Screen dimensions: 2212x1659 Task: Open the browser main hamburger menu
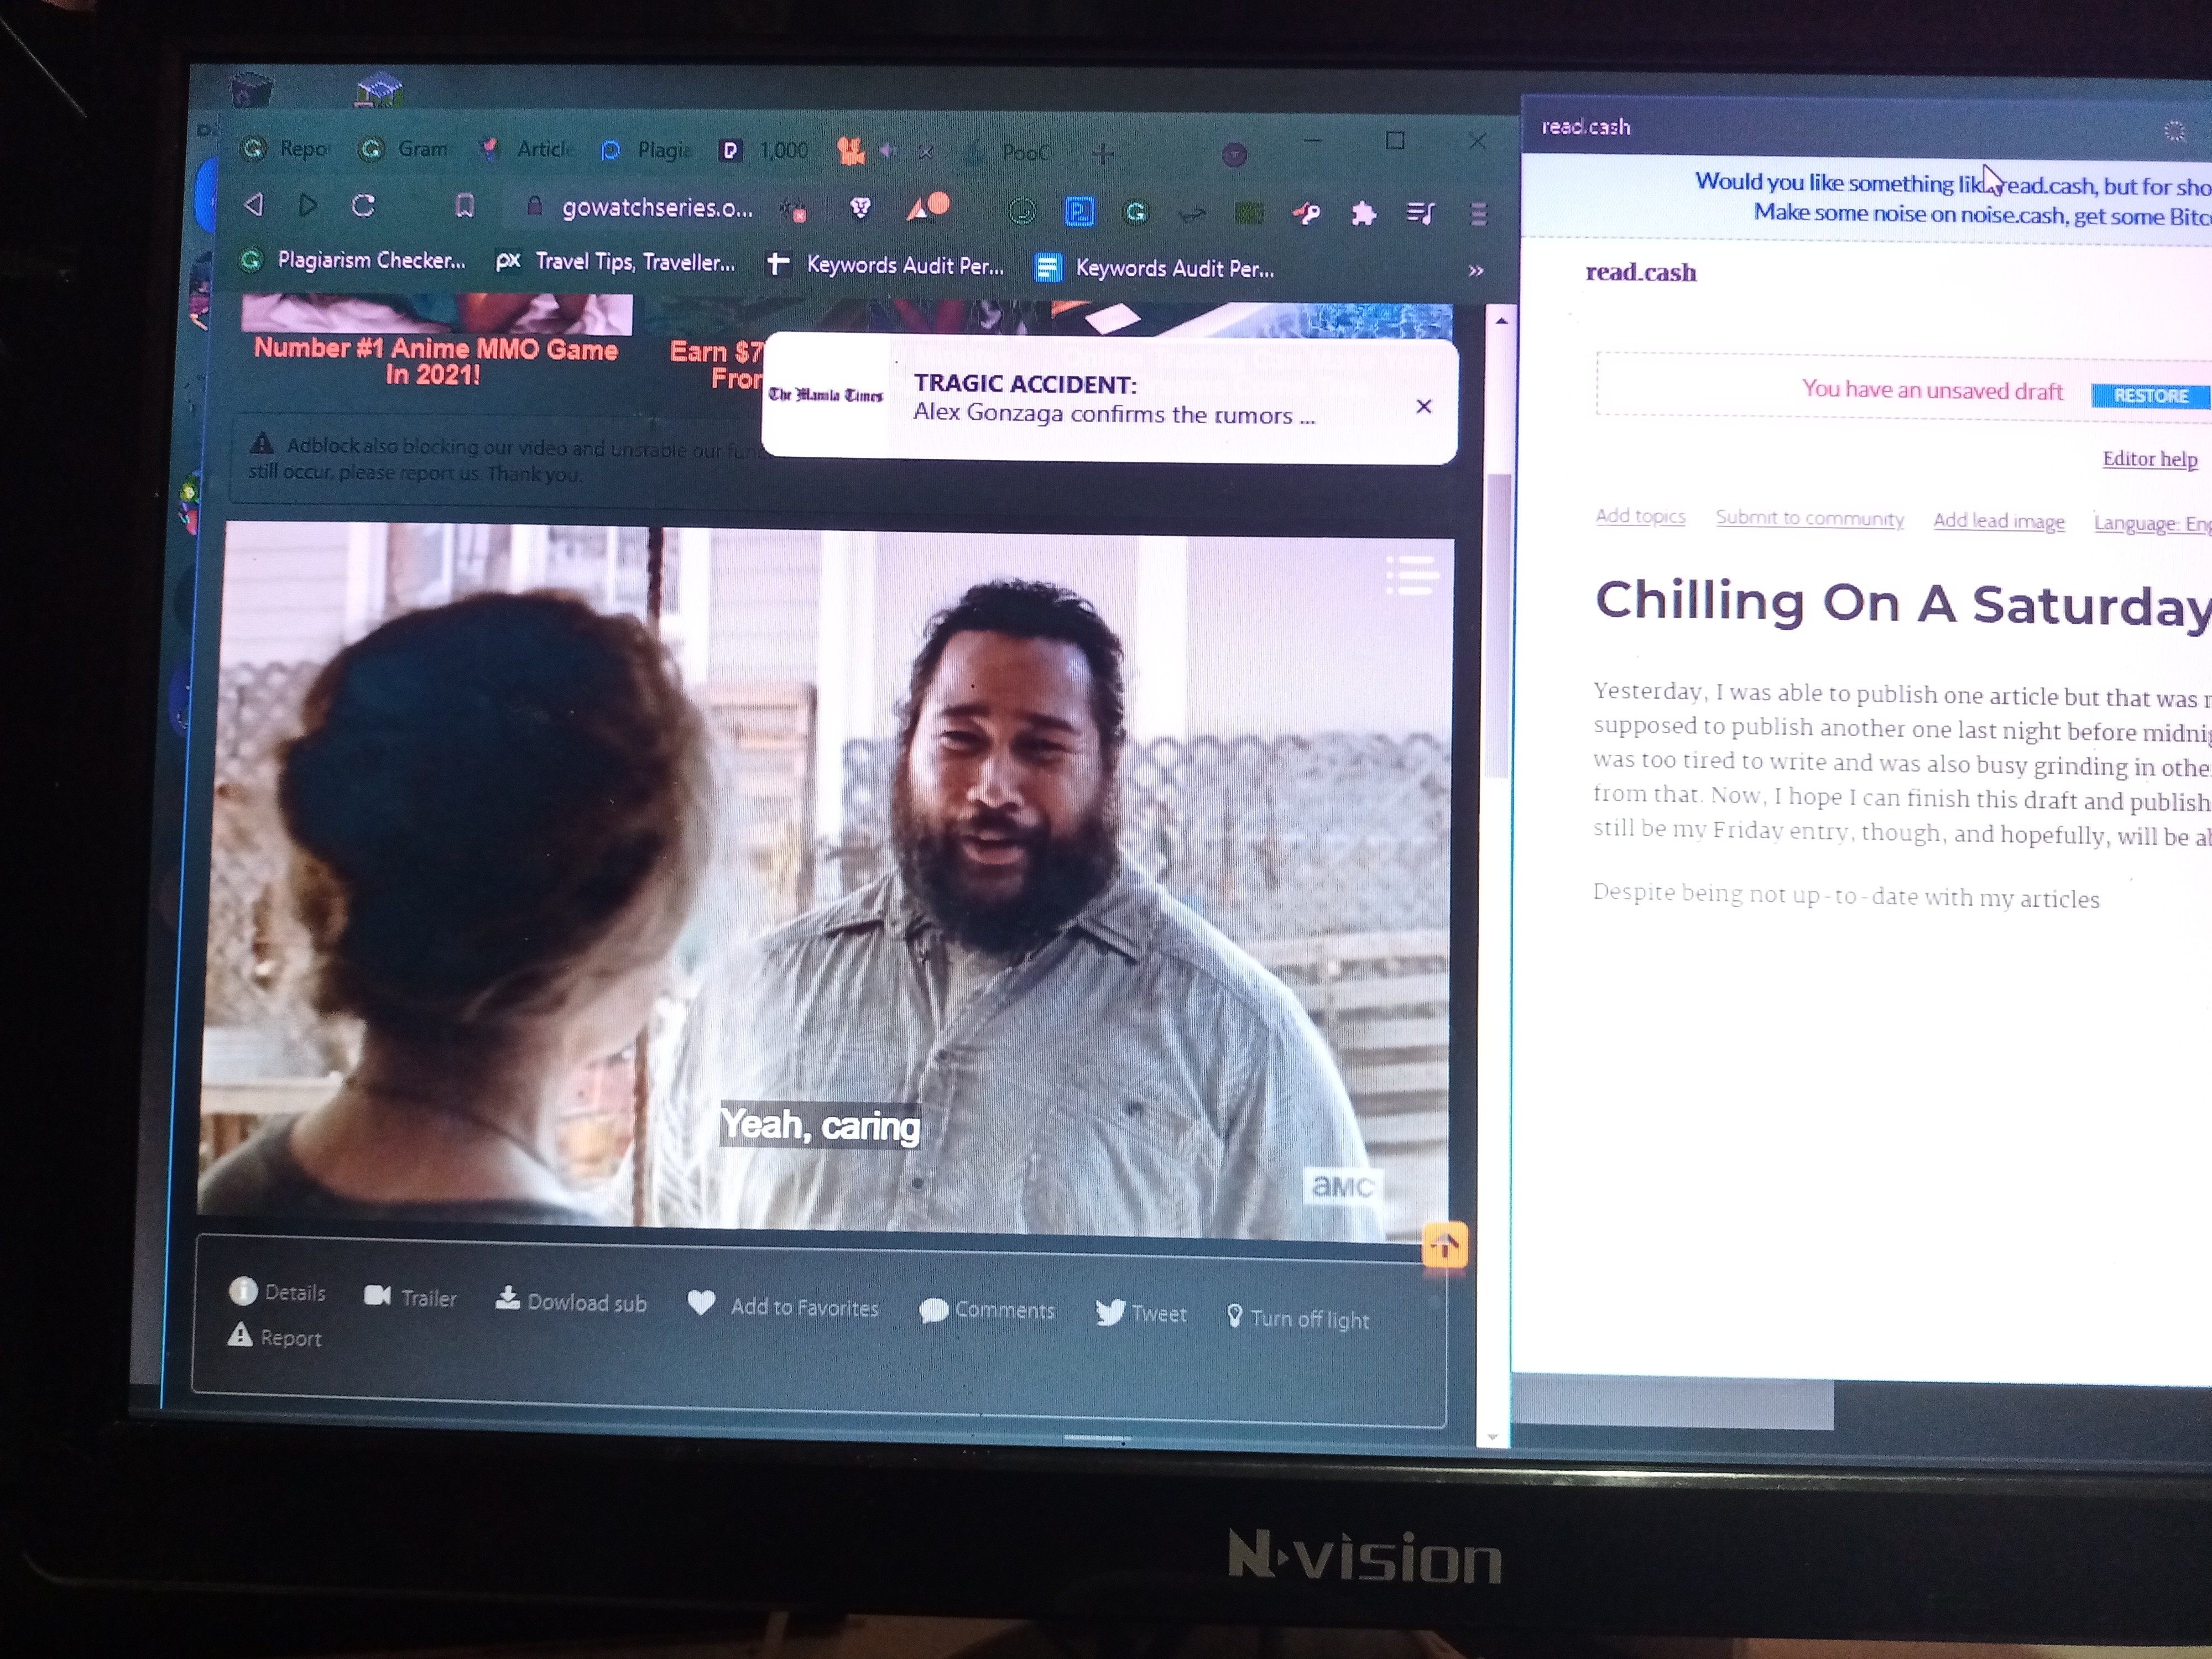[x=1479, y=214]
